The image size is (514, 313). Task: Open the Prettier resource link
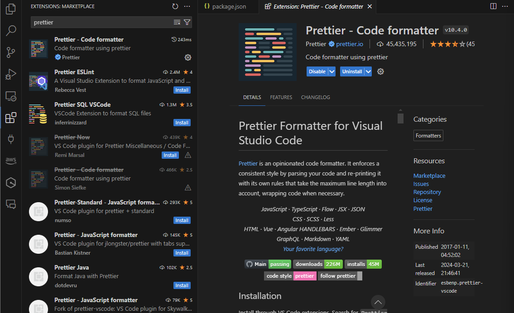click(x=423, y=209)
